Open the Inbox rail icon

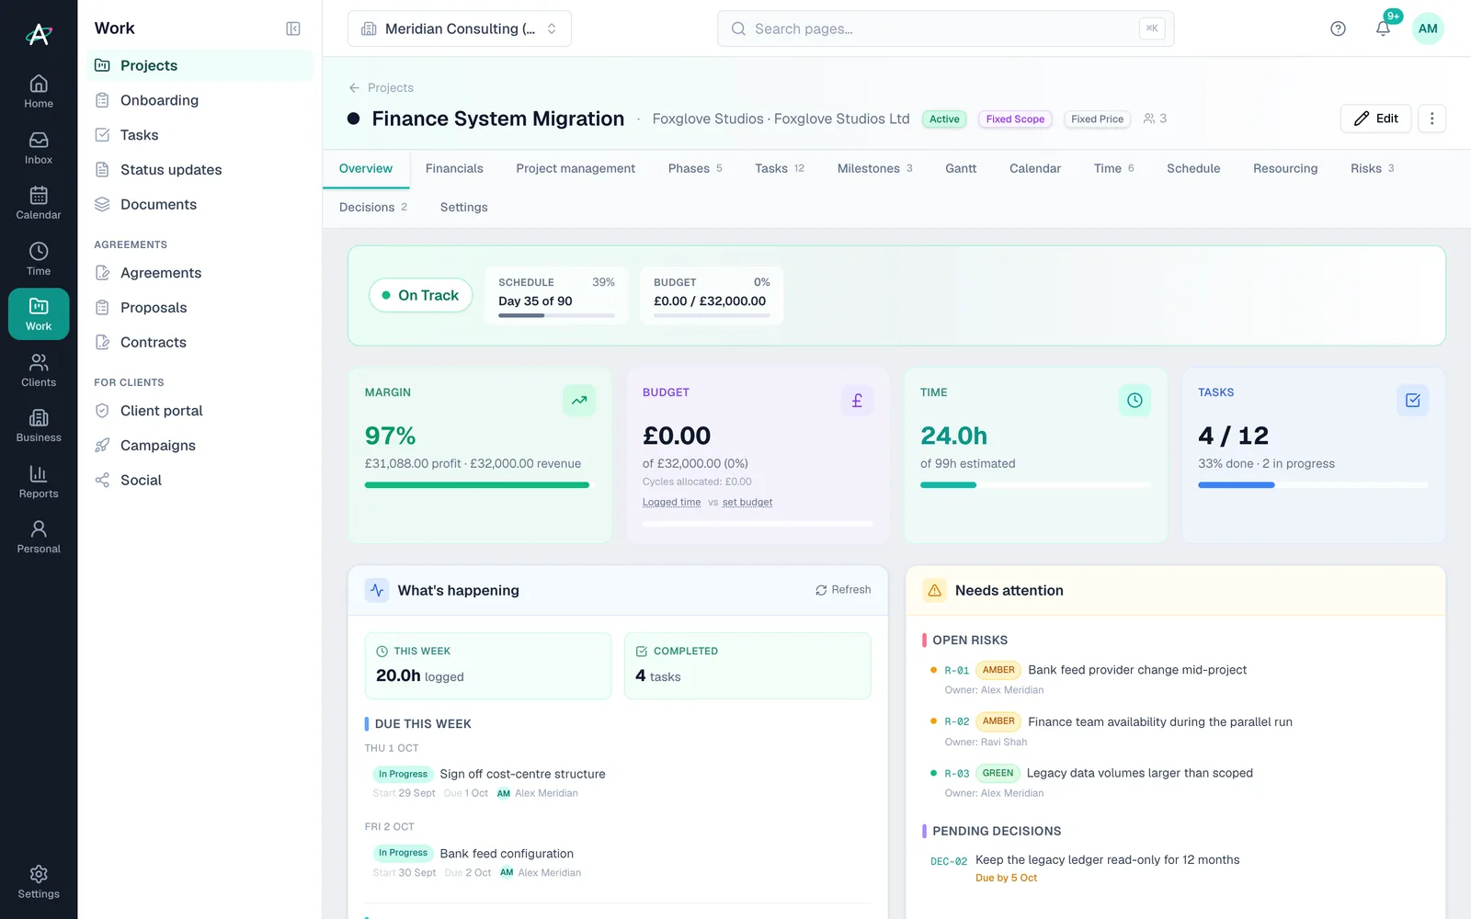tap(39, 148)
